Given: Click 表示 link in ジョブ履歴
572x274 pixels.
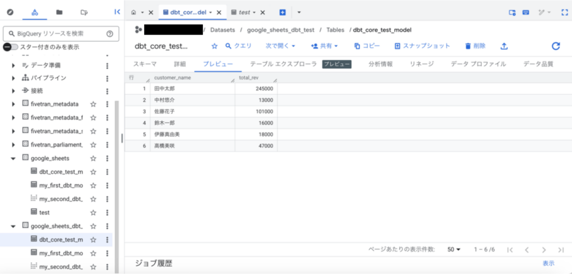Looking at the screenshot, I should (x=549, y=263).
